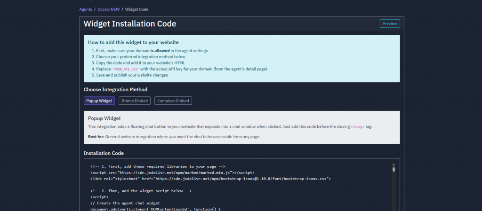Click the bootstrap-icons stylesheet link line
Image resolution: width=482 pixels, height=211 pixels.
click(210, 178)
